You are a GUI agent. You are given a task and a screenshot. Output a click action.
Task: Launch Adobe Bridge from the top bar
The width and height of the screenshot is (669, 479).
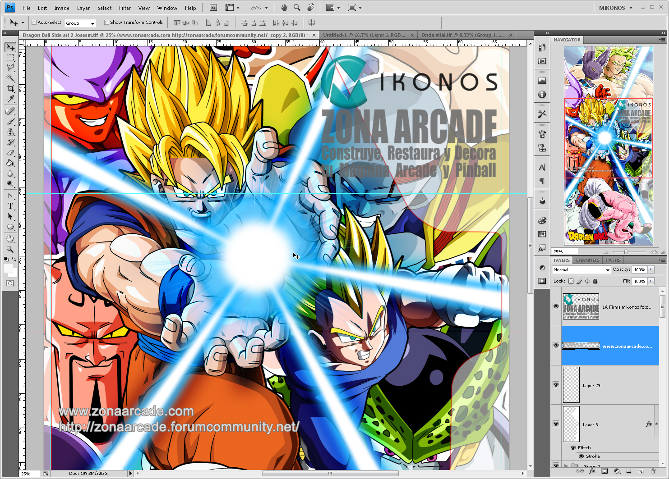tap(213, 8)
